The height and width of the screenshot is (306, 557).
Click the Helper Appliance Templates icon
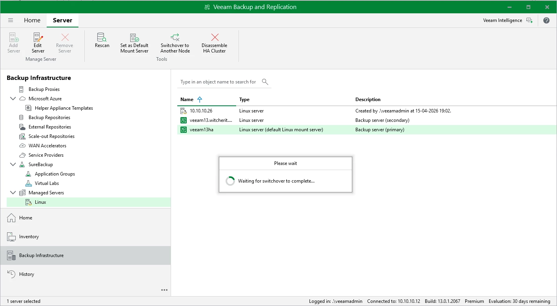coord(28,108)
